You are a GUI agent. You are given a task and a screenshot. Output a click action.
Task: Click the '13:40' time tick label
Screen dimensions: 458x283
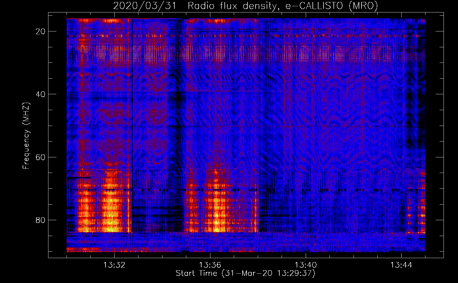click(306, 265)
